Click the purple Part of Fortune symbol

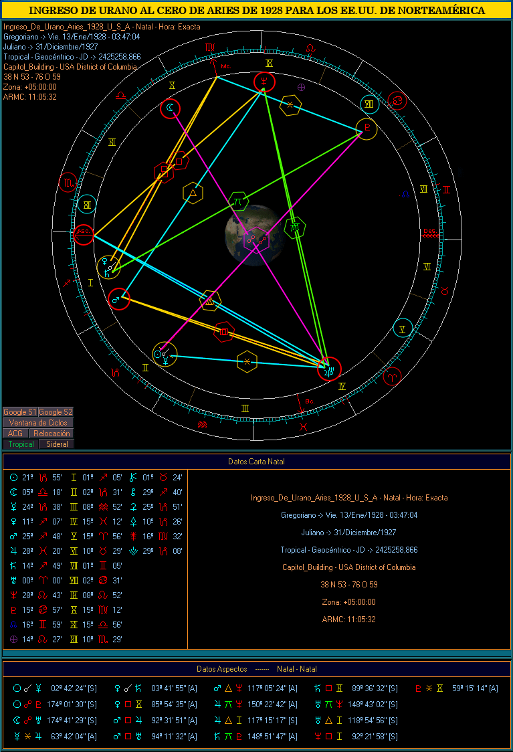coord(301,87)
